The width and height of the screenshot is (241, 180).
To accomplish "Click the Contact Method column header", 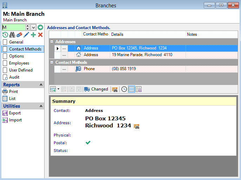I will pyautogui.click(x=96, y=34).
